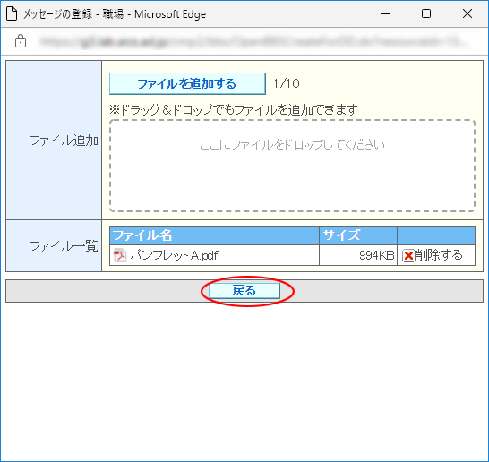Viewport: 489px width, 462px height.
Task: Click the 戻る button
Action: click(x=244, y=291)
